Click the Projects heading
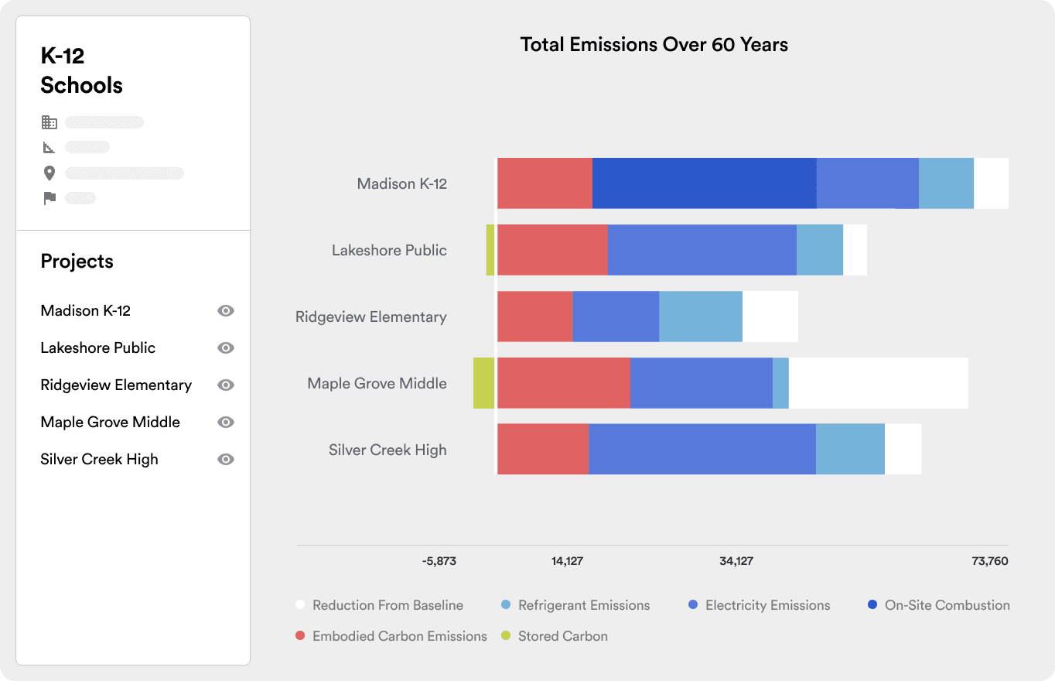1055x681 pixels. point(77,262)
